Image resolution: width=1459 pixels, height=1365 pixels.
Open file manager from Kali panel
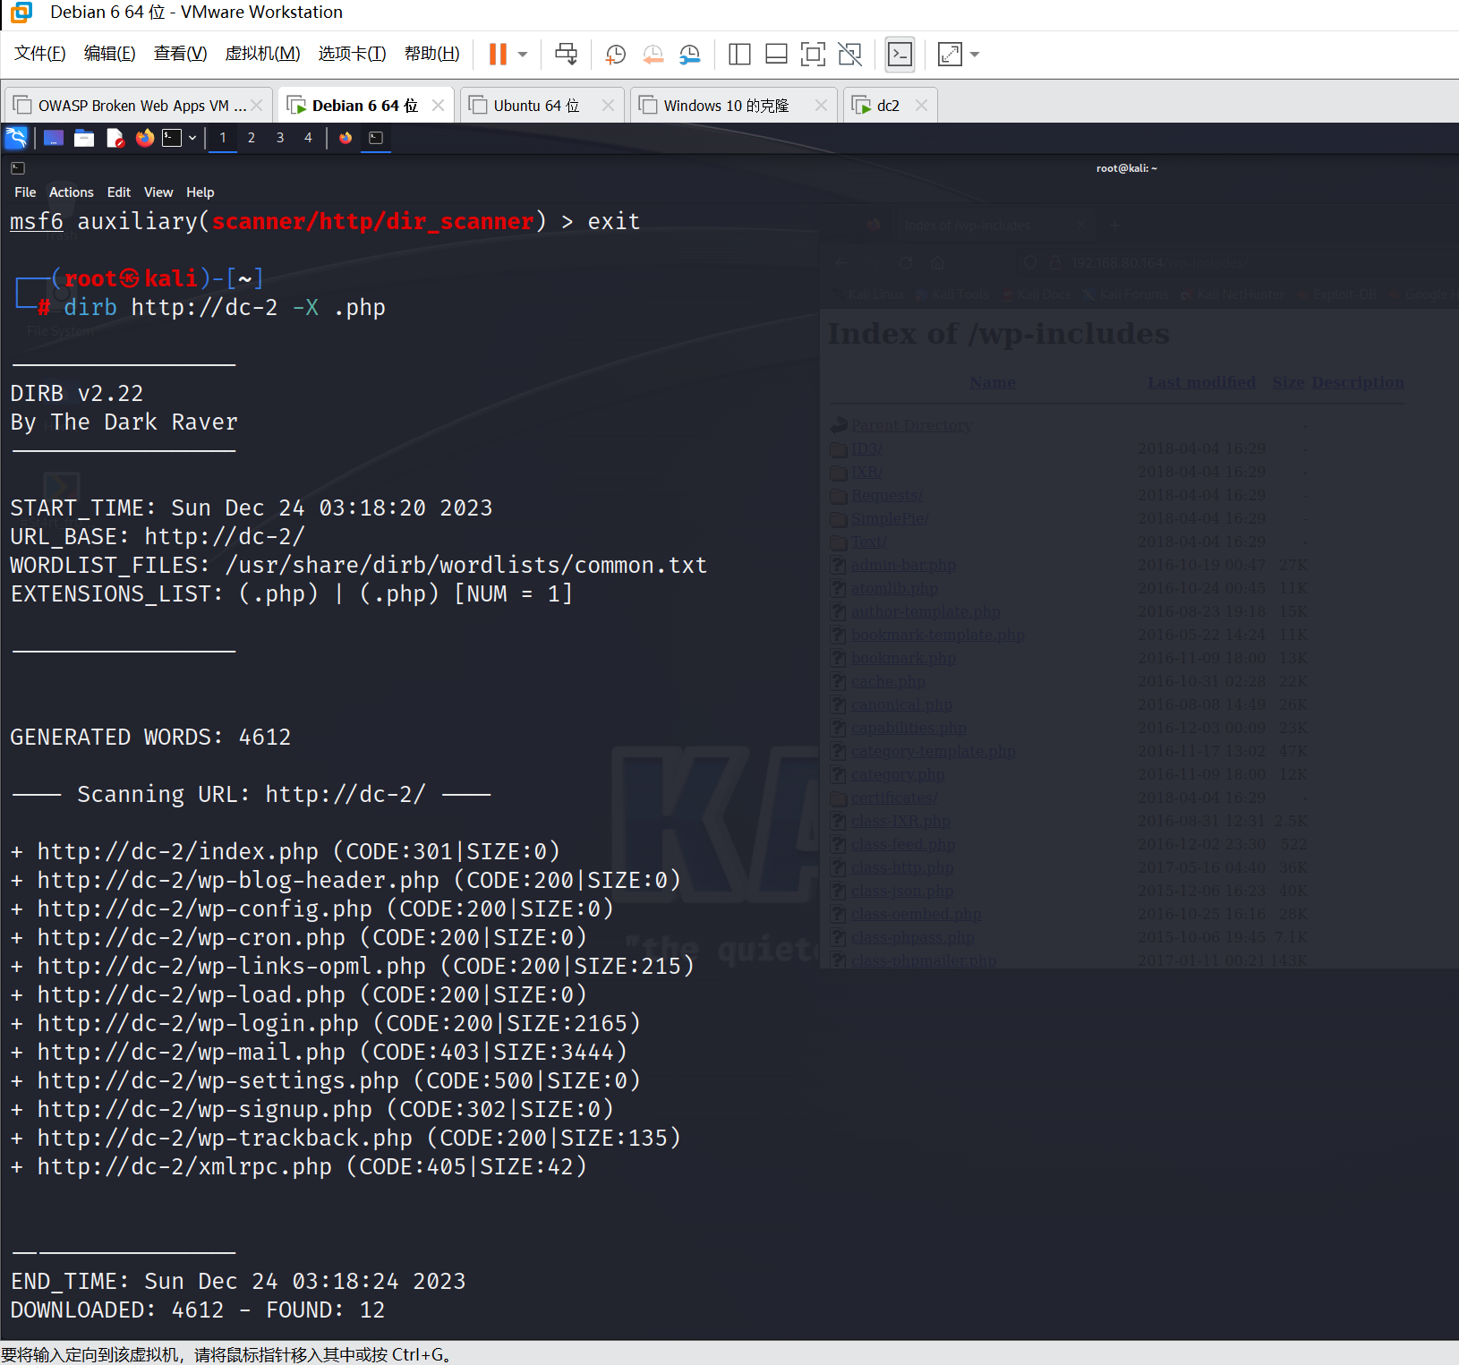pyautogui.click(x=84, y=138)
